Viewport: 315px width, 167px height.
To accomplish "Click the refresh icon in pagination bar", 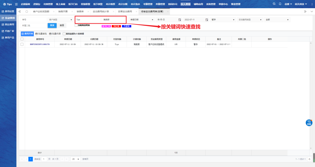I will point(309,159).
